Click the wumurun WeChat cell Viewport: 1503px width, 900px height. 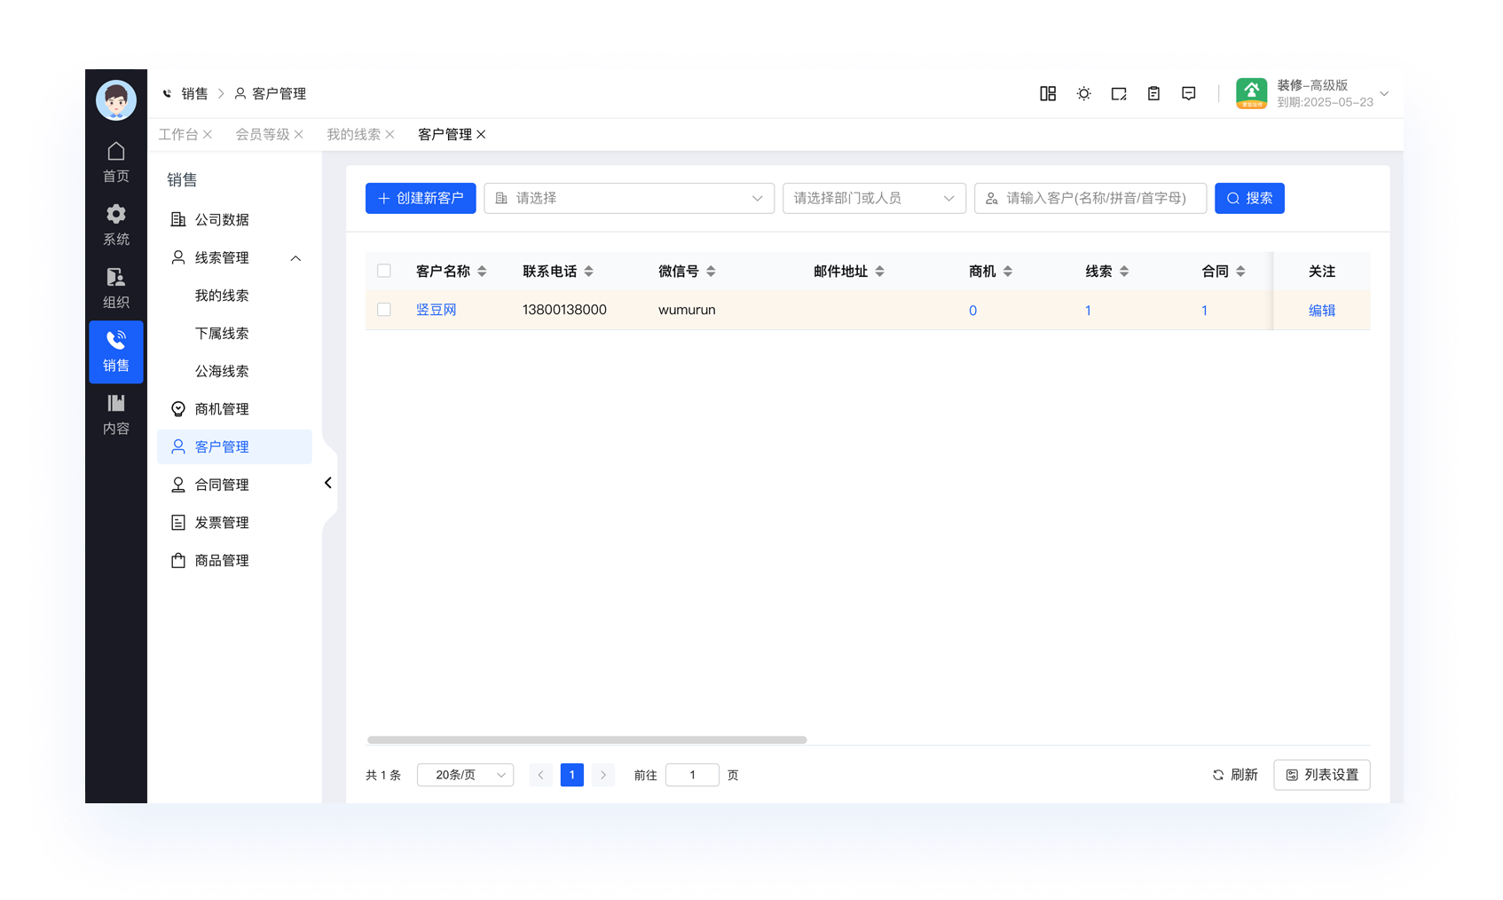click(687, 310)
